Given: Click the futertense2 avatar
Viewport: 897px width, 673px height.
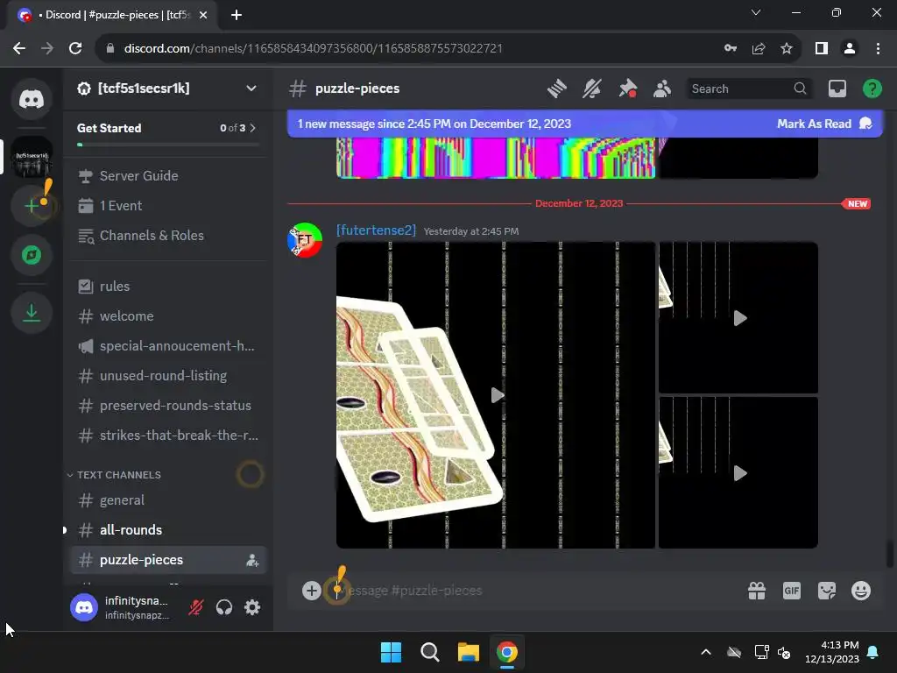Looking at the screenshot, I should pyautogui.click(x=304, y=240).
